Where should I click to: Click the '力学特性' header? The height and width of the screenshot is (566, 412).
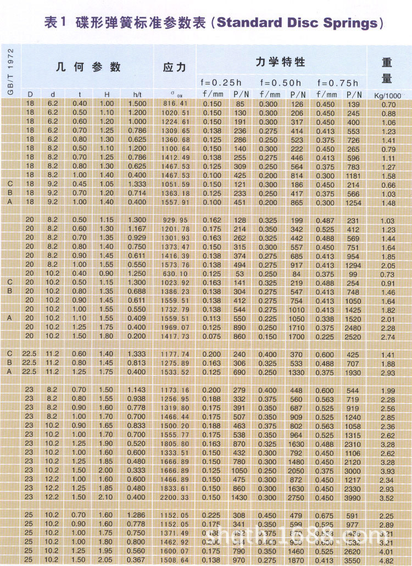(x=280, y=62)
